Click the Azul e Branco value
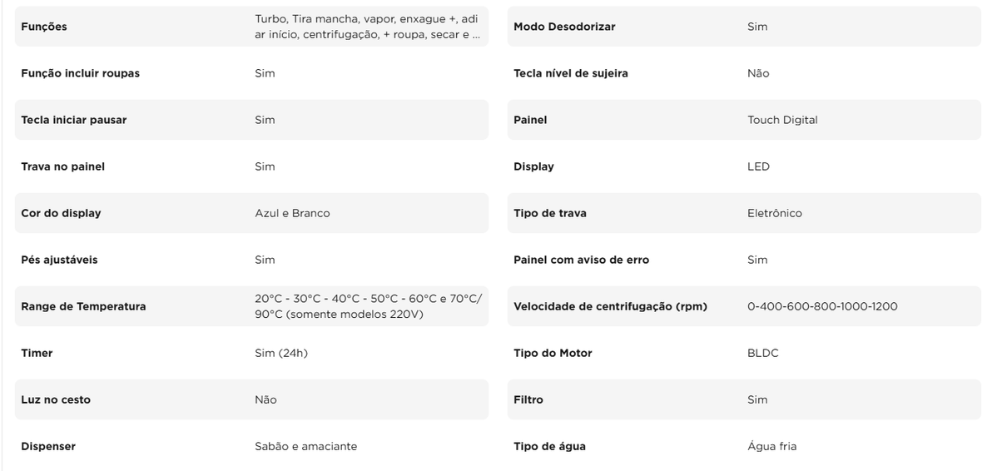The height and width of the screenshot is (471, 1007). 292,213
